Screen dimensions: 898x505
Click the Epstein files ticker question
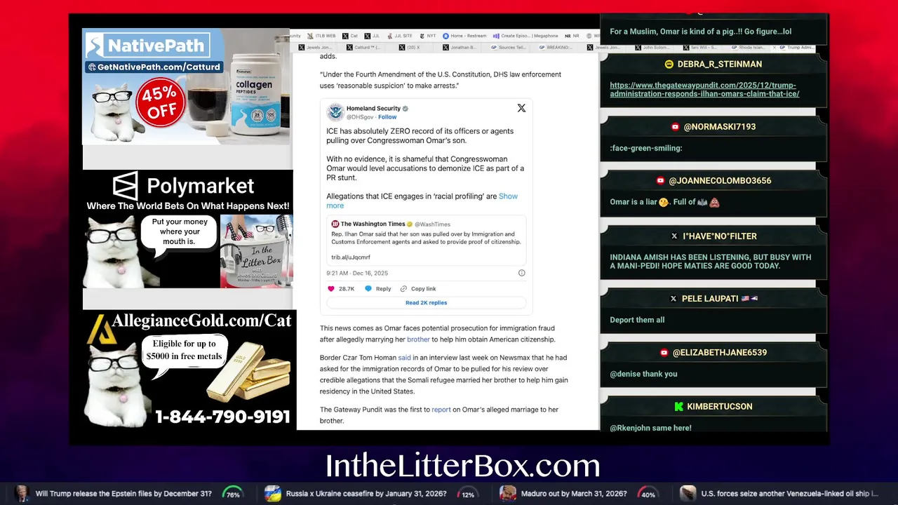[123, 494]
